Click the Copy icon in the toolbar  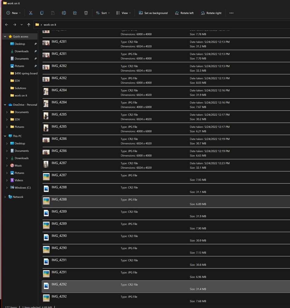pos(42,13)
